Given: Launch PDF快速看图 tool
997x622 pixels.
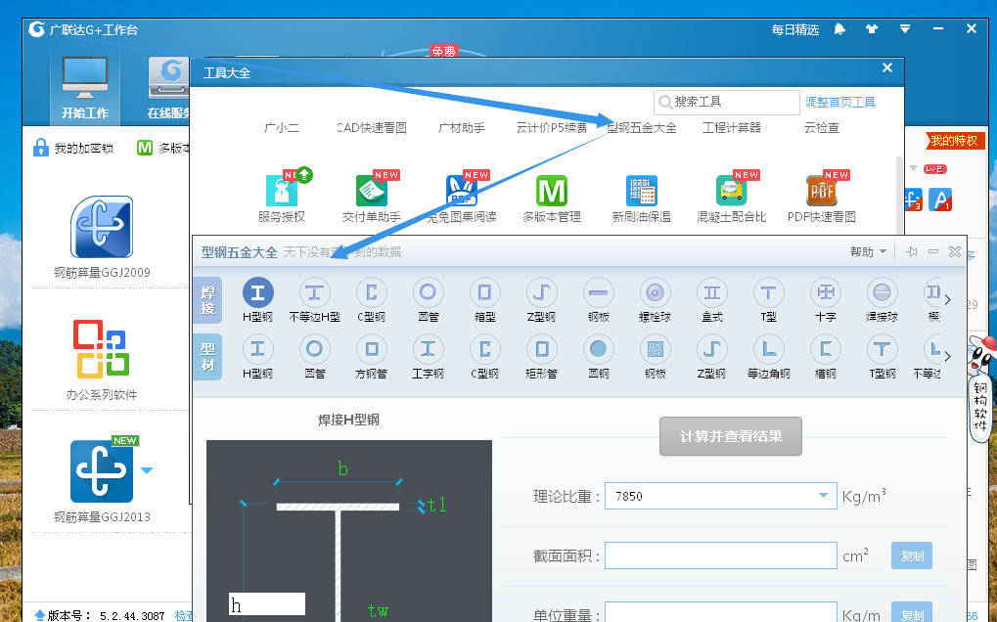Looking at the screenshot, I should pyautogui.click(x=822, y=191).
